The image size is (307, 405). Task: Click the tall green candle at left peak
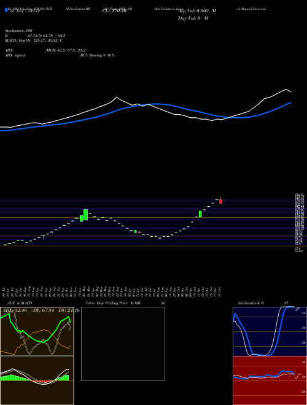pos(85,215)
